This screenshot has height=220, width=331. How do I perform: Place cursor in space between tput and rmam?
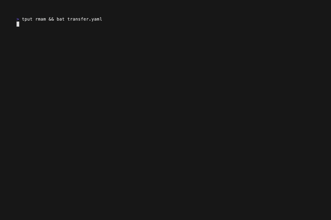(x=34, y=19)
